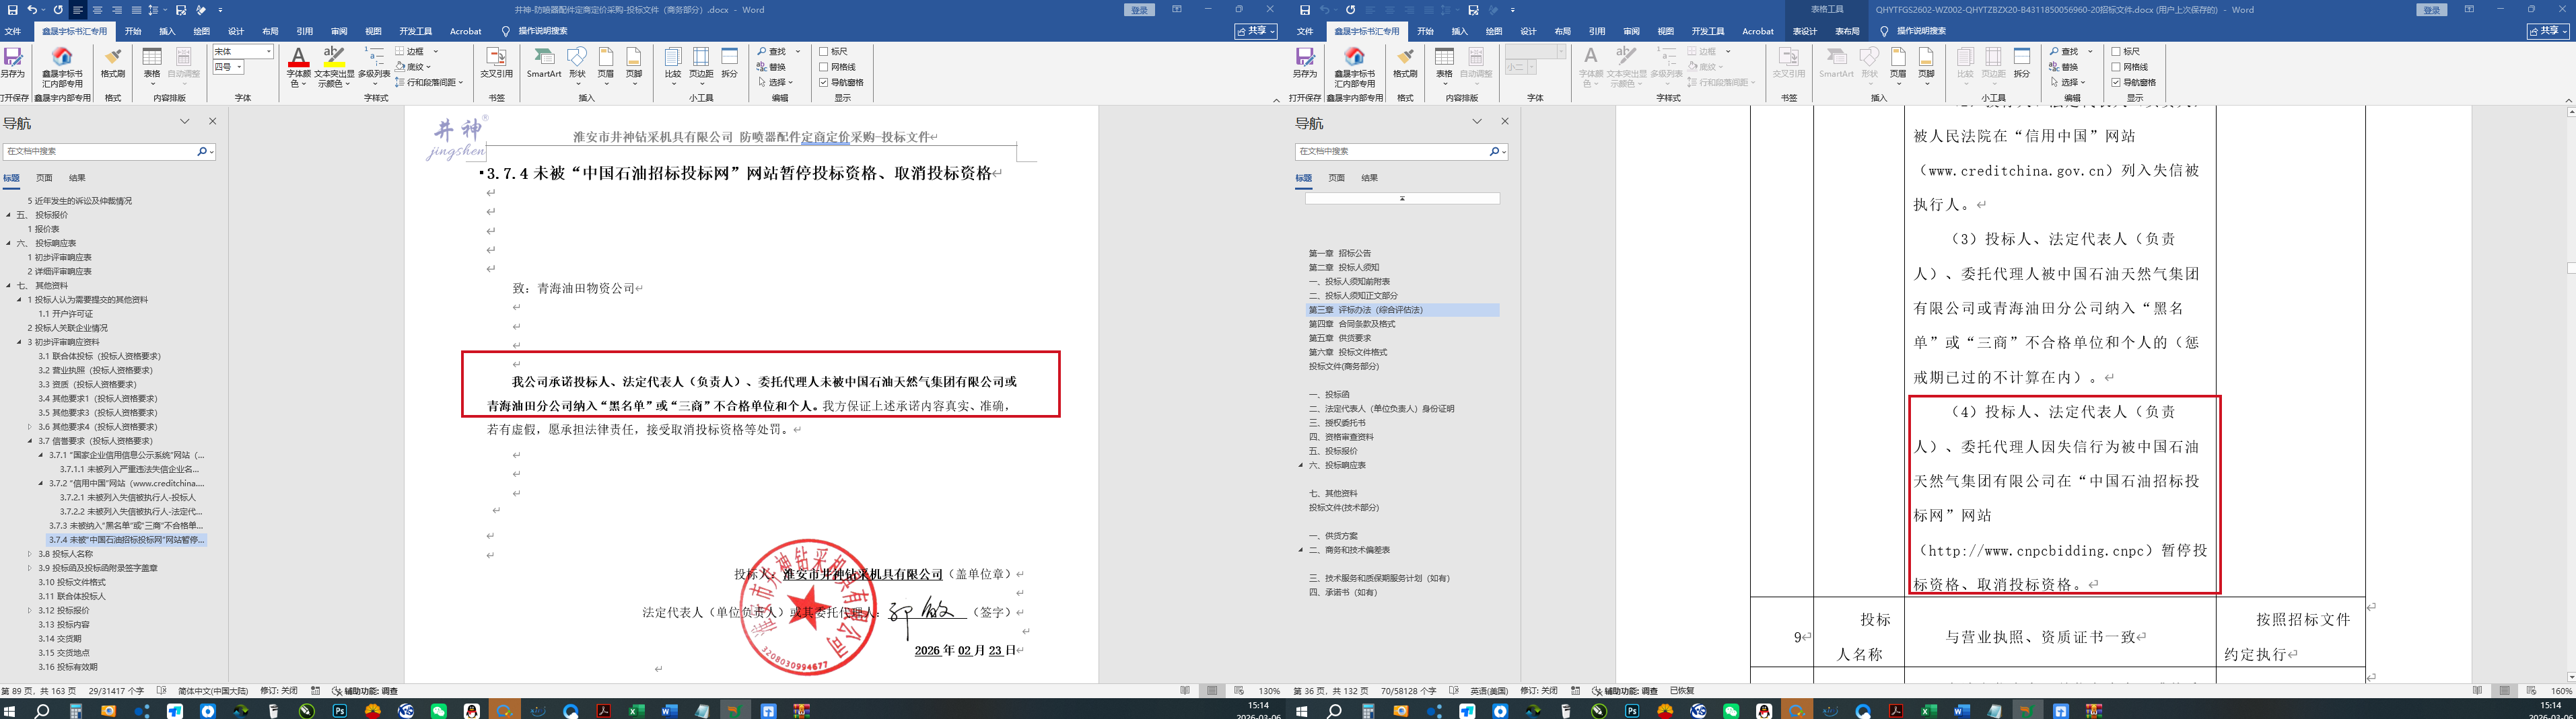Uncheck Navigation Pane (导航窗格) in right window

coord(2116,83)
